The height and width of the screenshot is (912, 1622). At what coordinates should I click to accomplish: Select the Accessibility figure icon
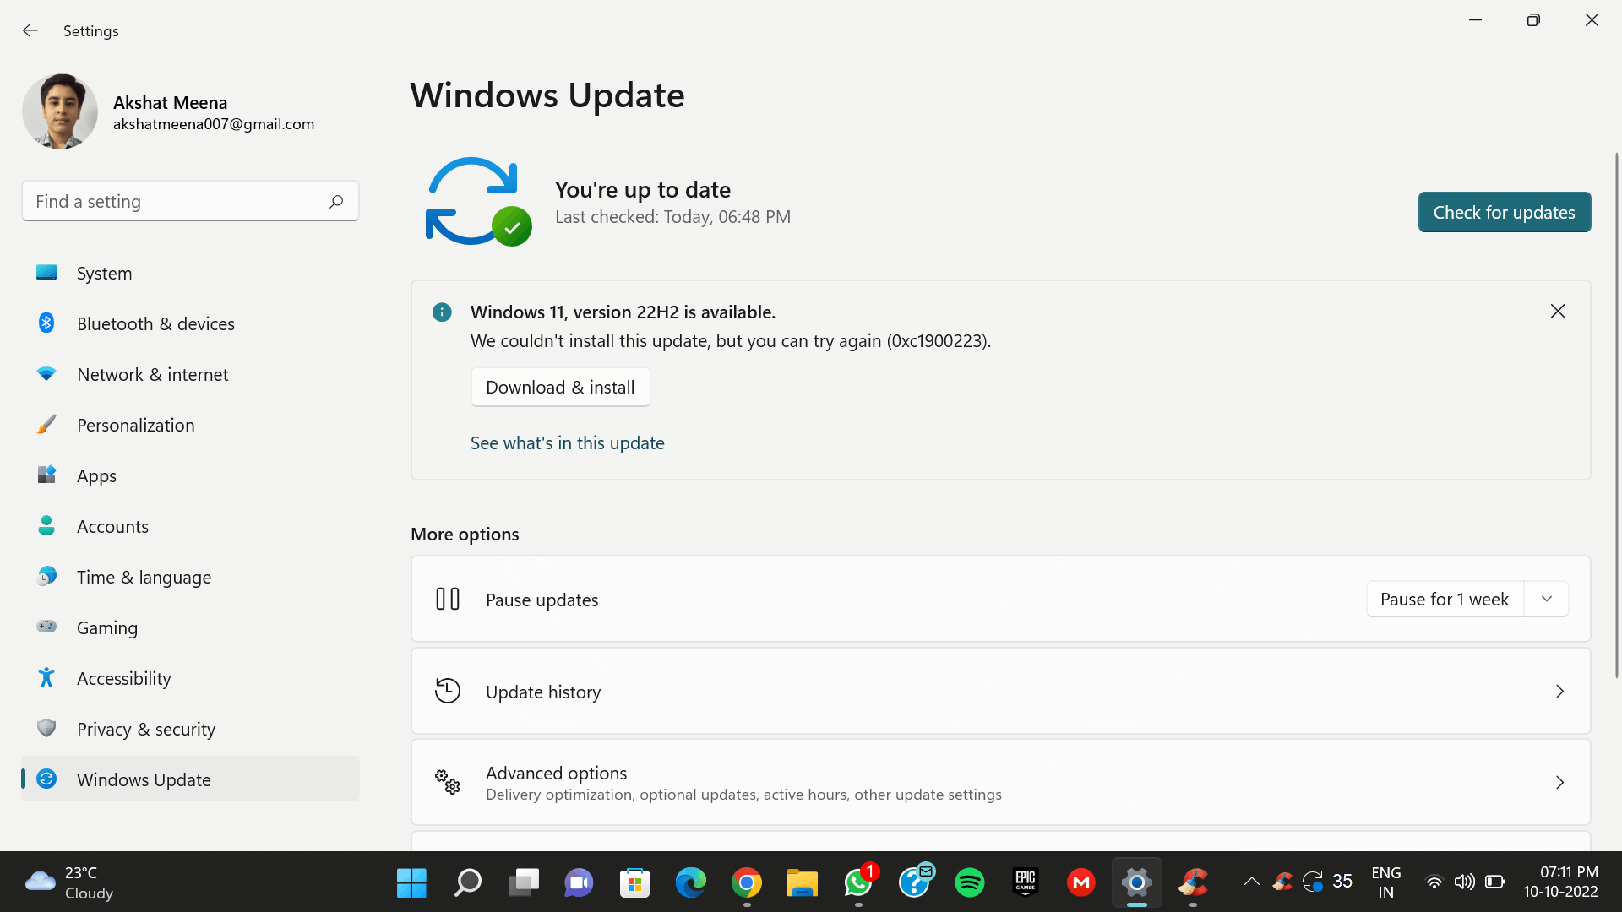pos(46,677)
